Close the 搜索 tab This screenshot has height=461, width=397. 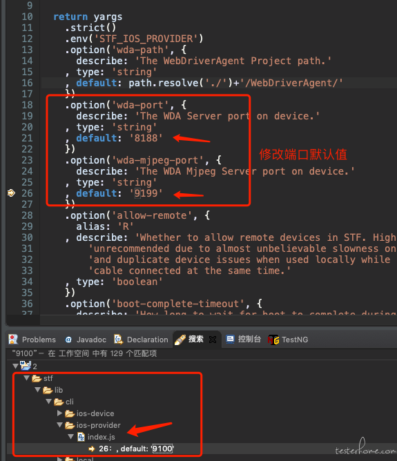click(x=213, y=340)
